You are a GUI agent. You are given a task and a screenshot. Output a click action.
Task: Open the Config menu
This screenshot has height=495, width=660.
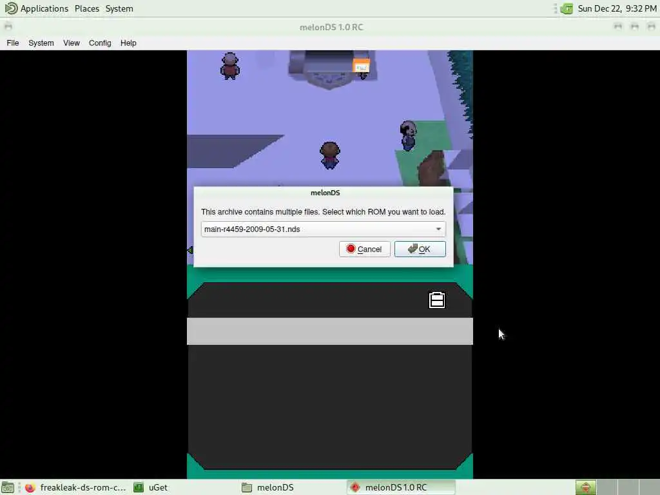pyautogui.click(x=100, y=43)
